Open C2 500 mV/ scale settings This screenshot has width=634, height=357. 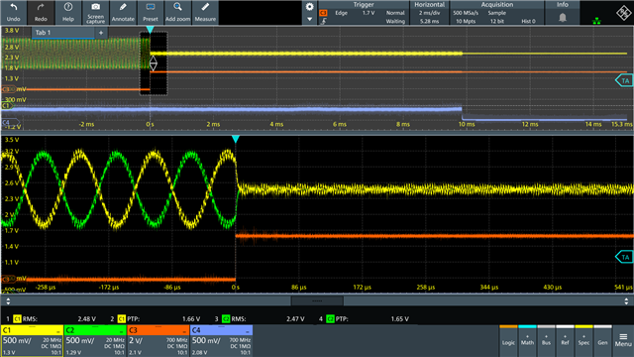click(x=80, y=340)
